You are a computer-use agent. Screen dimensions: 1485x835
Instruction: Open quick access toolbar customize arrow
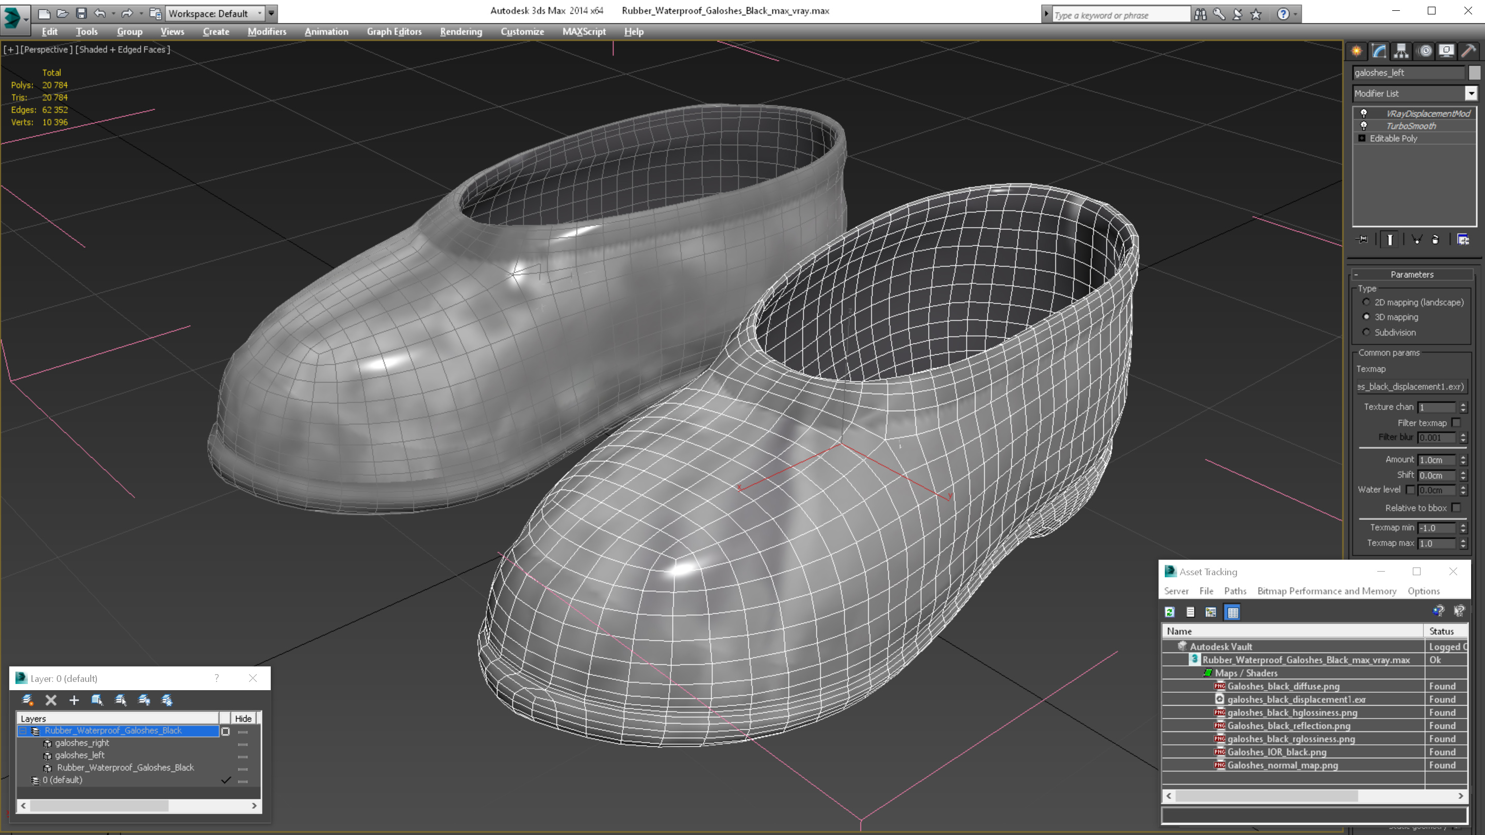[x=272, y=13]
